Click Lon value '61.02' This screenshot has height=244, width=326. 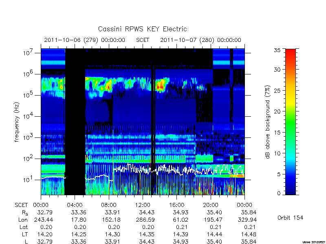181,220
